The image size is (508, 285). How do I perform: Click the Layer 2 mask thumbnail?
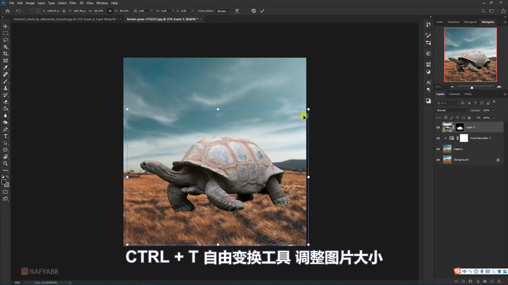(x=460, y=127)
